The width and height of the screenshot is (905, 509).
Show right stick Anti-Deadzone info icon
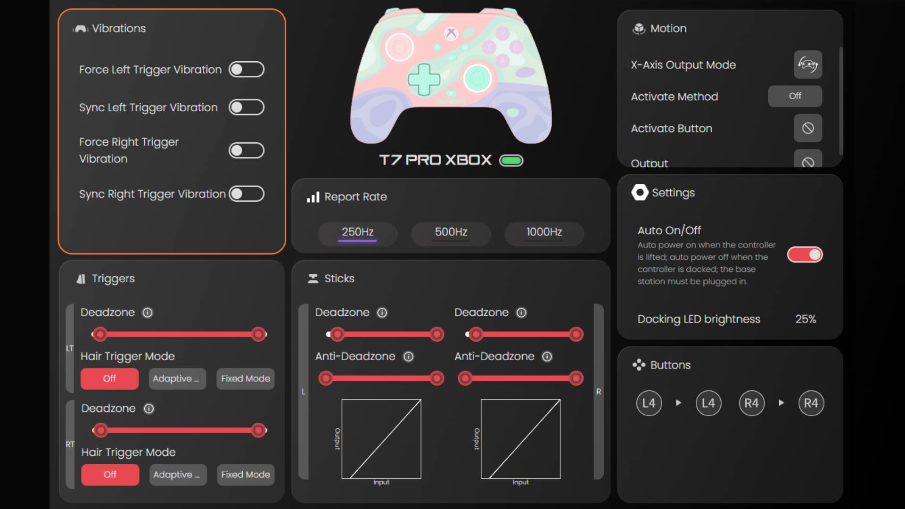coord(547,357)
